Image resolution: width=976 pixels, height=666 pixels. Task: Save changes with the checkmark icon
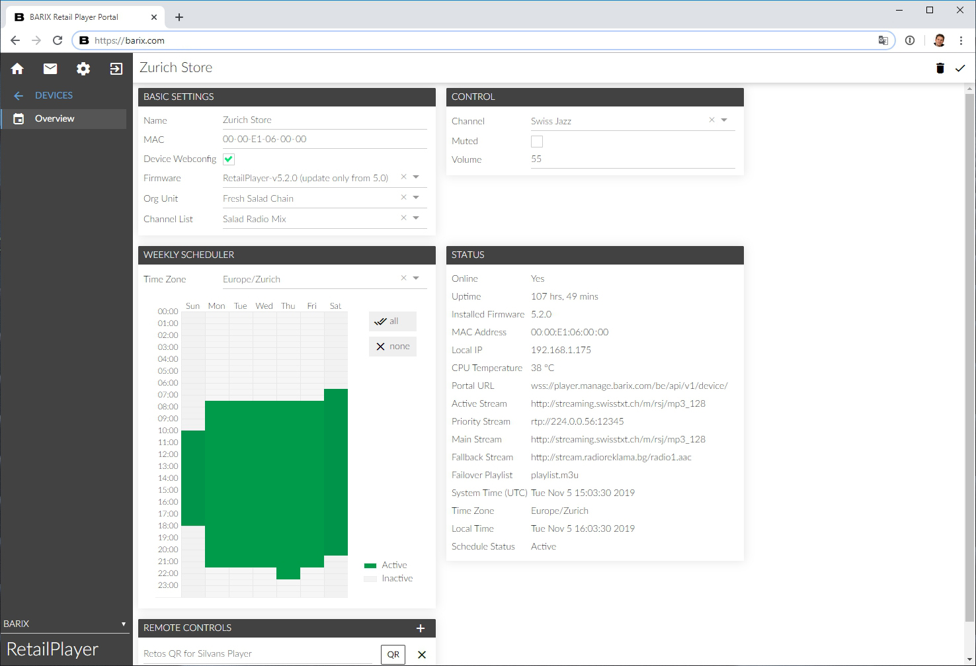[x=961, y=67]
